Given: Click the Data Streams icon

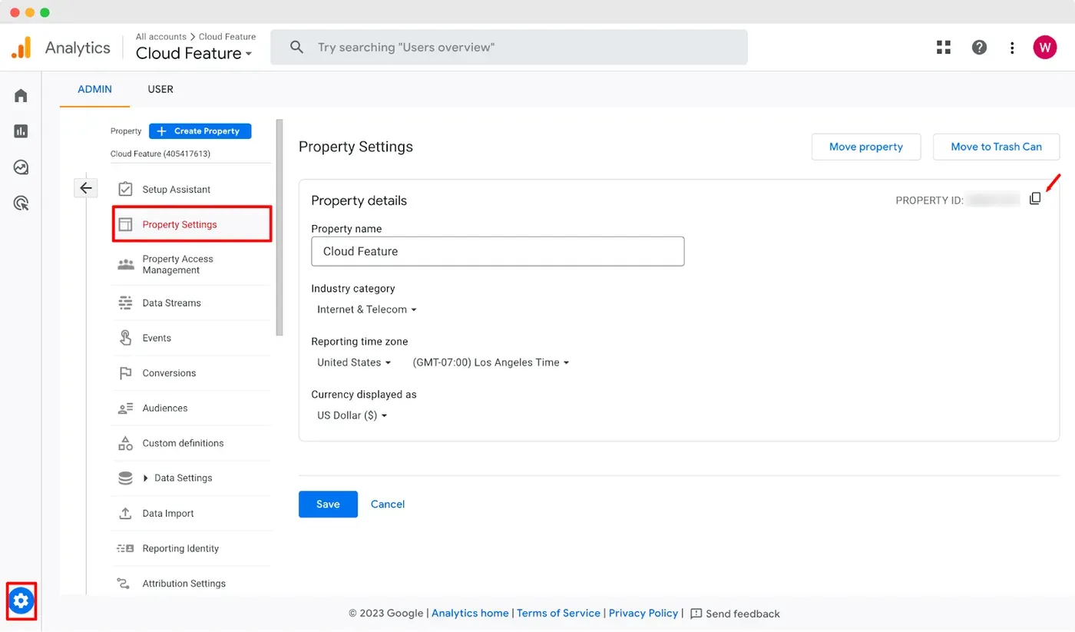Looking at the screenshot, I should [125, 303].
